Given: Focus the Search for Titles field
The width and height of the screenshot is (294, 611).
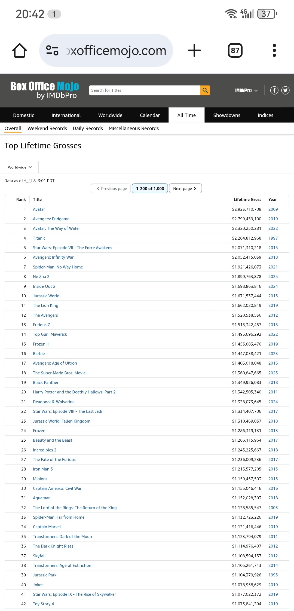Looking at the screenshot, I should 144,90.
